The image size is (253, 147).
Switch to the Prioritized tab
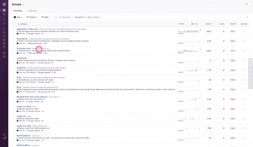pyautogui.click(x=18, y=11)
